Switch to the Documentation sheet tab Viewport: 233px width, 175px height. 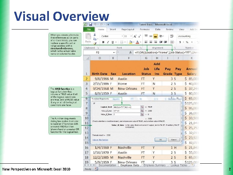click(107, 165)
